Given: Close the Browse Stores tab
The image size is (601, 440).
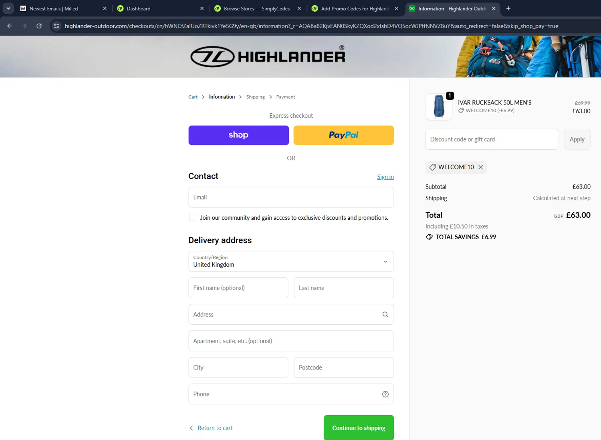Looking at the screenshot, I should coord(299,8).
